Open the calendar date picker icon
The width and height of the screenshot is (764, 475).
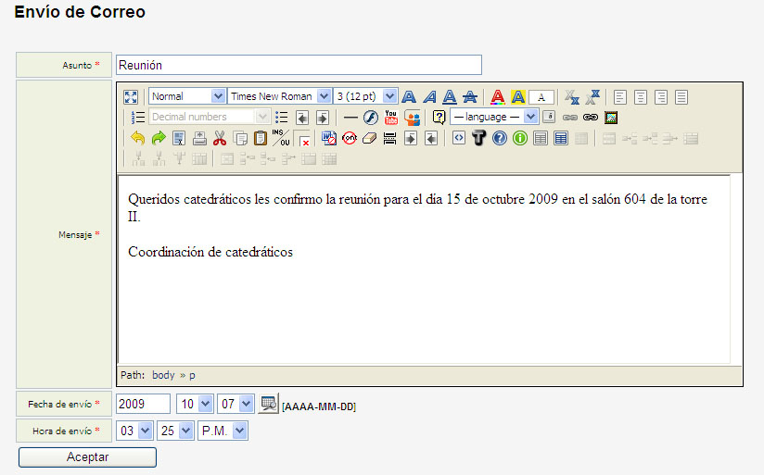[268, 404]
